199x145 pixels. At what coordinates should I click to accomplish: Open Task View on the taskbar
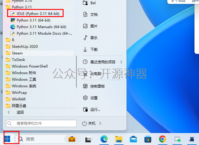pos(89,139)
